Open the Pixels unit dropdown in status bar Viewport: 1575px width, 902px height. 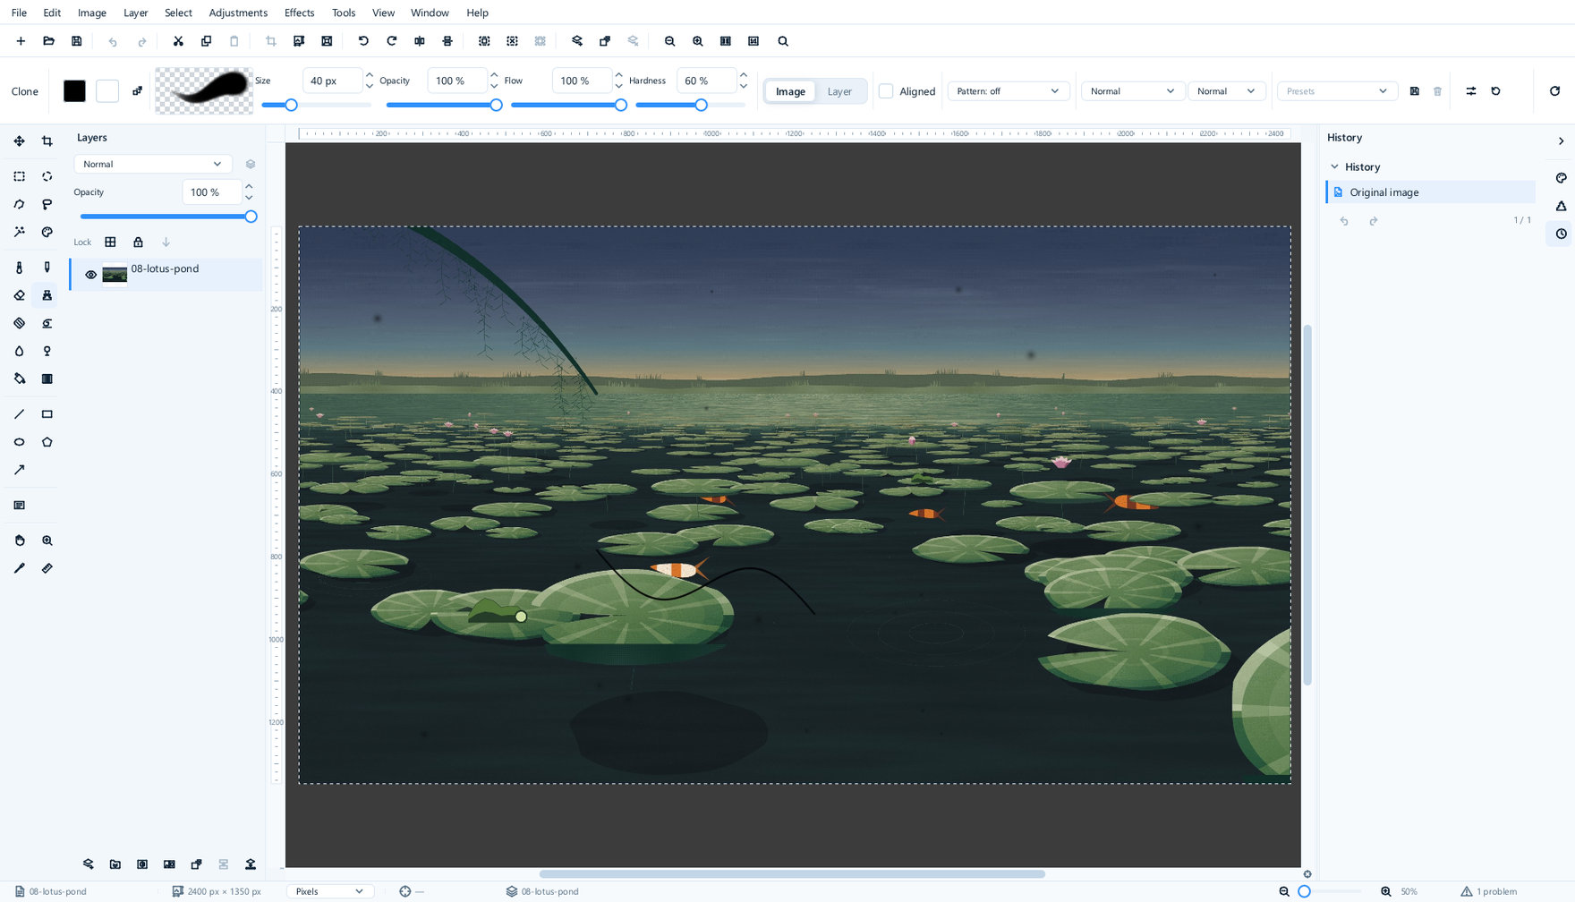pyautogui.click(x=329, y=891)
